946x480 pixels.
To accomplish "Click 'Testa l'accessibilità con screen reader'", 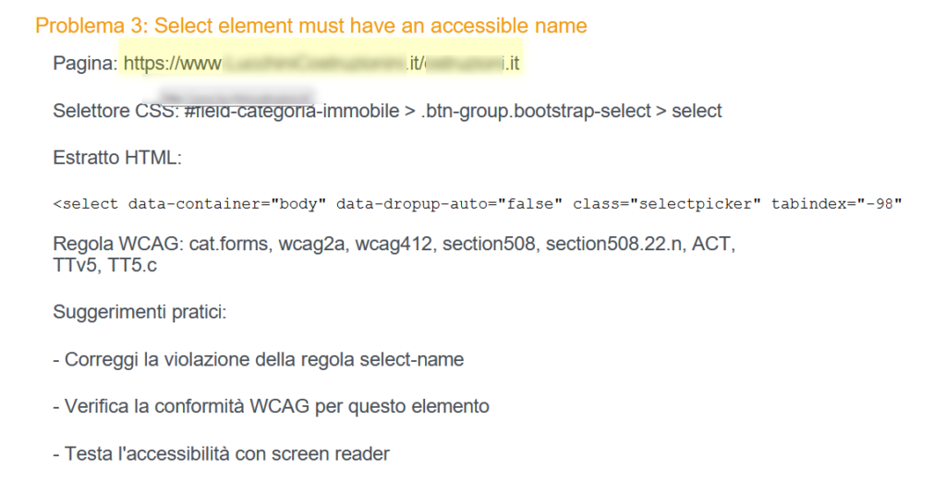I will tap(221, 453).
